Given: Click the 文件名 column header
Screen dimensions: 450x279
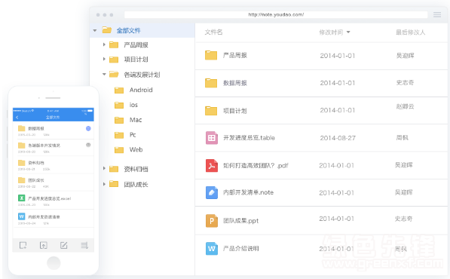Looking at the screenshot, I should (213, 32).
